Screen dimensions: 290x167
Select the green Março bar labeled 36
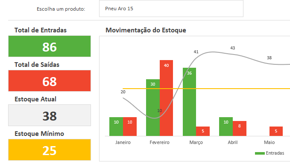coord(189,102)
